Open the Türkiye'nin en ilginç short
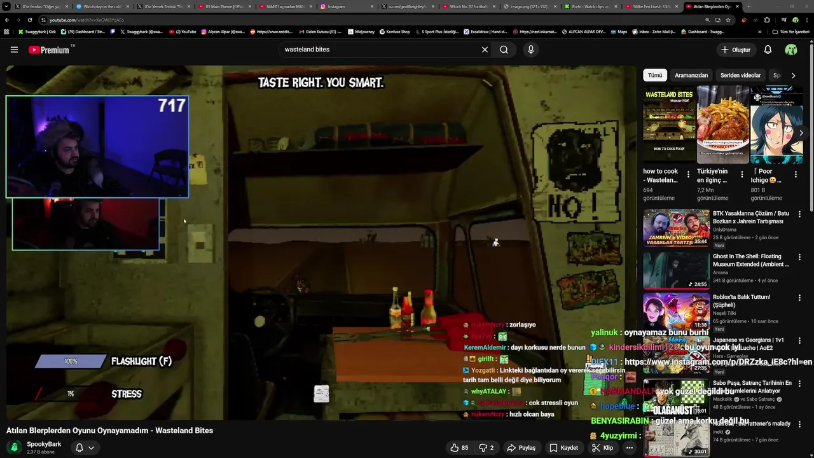This screenshot has width=814, height=458. (x=723, y=125)
